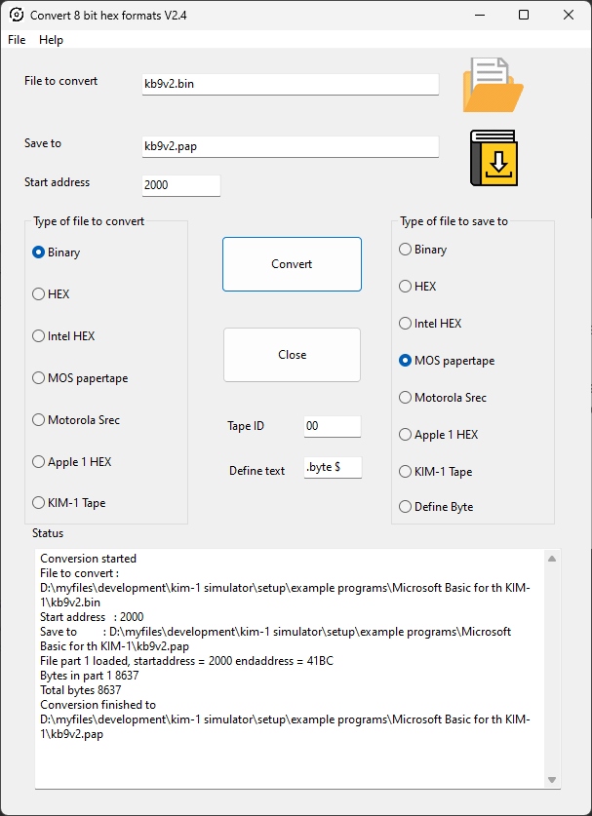Select Binary as type to convert
This screenshot has width=592, height=816.
(57, 253)
